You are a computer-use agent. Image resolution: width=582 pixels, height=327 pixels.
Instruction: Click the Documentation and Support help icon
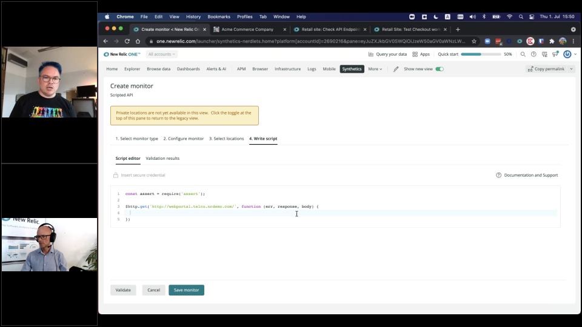pos(498,175)
